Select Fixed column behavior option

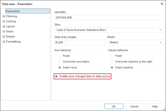pyautogui.click(x=112, y=56)
